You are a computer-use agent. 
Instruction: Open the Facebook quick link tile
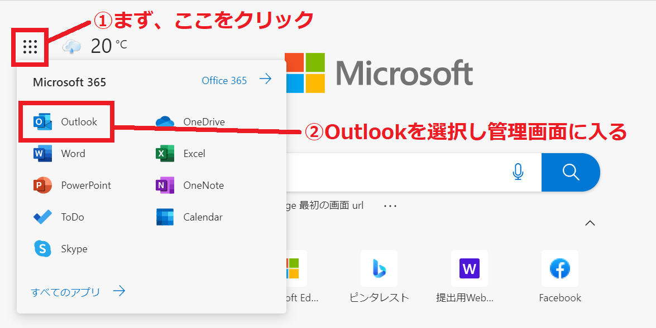(560, 277)
